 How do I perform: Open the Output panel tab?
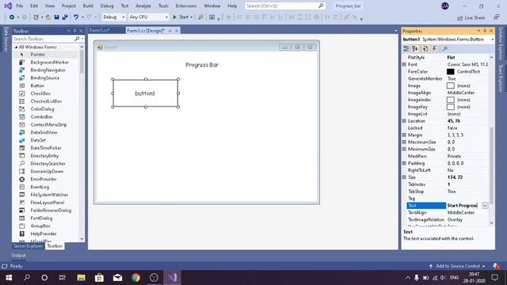tap(18, 255)
